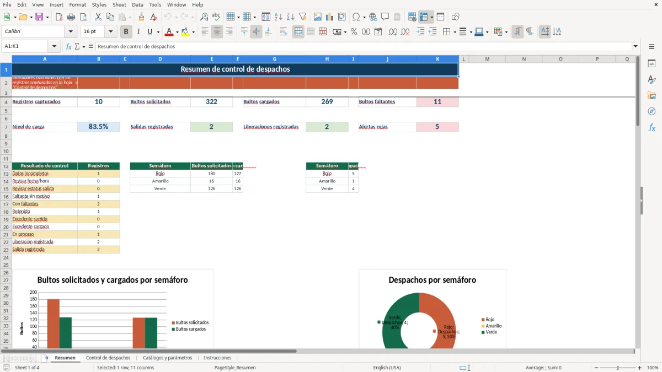
Task: Open the Sheet menu
Action: point(119,4)
